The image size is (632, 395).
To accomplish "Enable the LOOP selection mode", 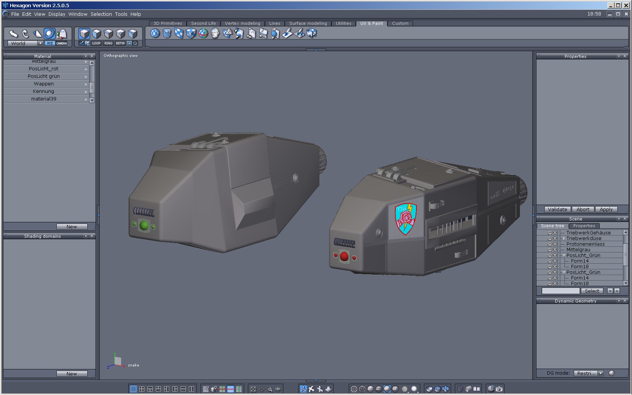I will click(96, 43).
